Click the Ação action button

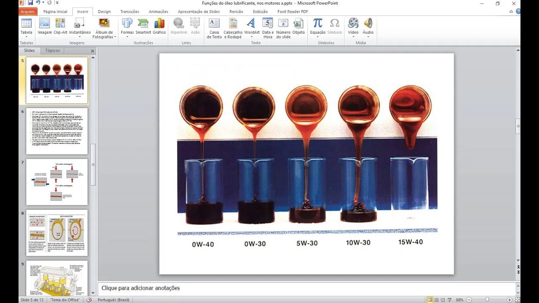195,26
